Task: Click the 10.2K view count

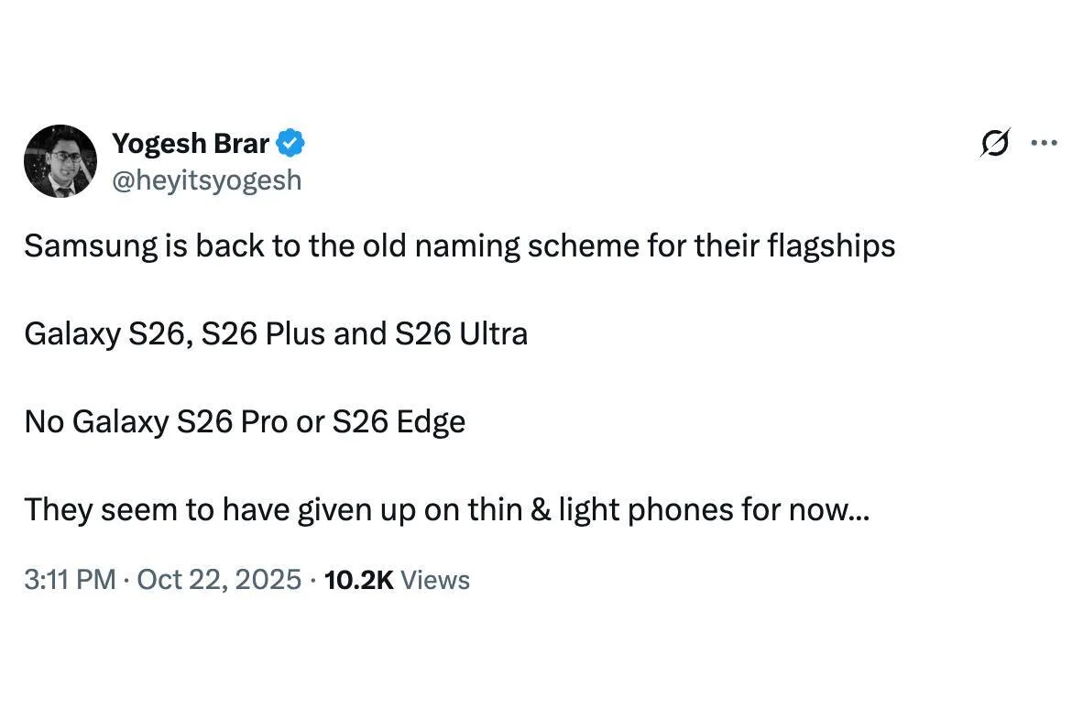Action: tap(358, 580)
